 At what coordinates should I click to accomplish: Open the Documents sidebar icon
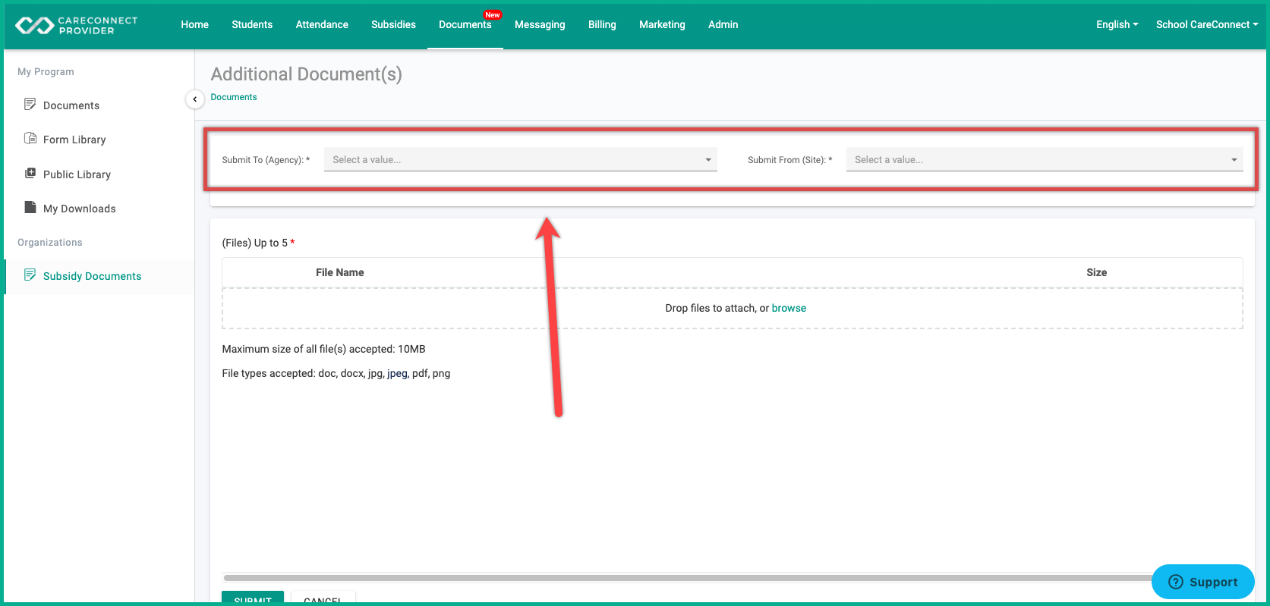[x=30, y=104]
